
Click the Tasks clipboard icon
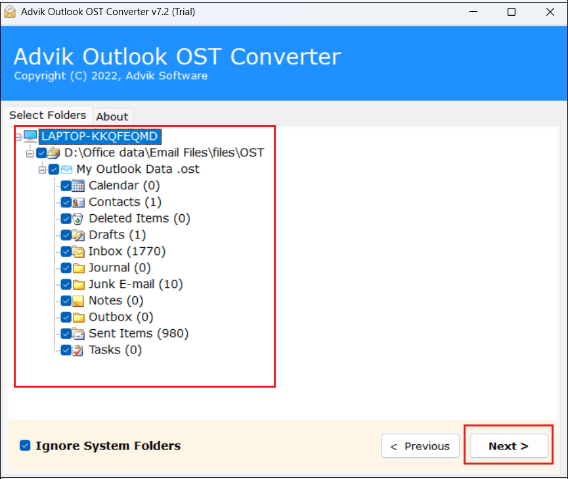(78, 350)
